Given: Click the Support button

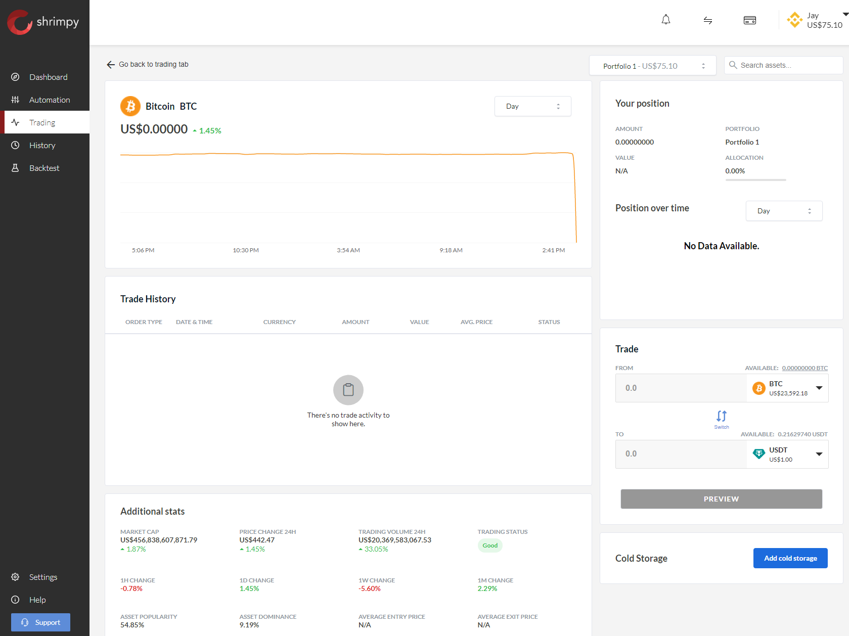Looking at the screenshot, I should [x=40, y=622].
